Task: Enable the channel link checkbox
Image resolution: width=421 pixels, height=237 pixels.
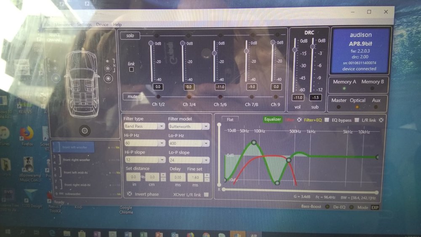Action: 131,70
